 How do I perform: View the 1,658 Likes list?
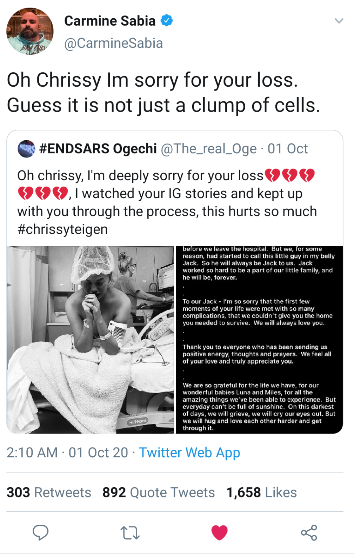pos(261,492)
